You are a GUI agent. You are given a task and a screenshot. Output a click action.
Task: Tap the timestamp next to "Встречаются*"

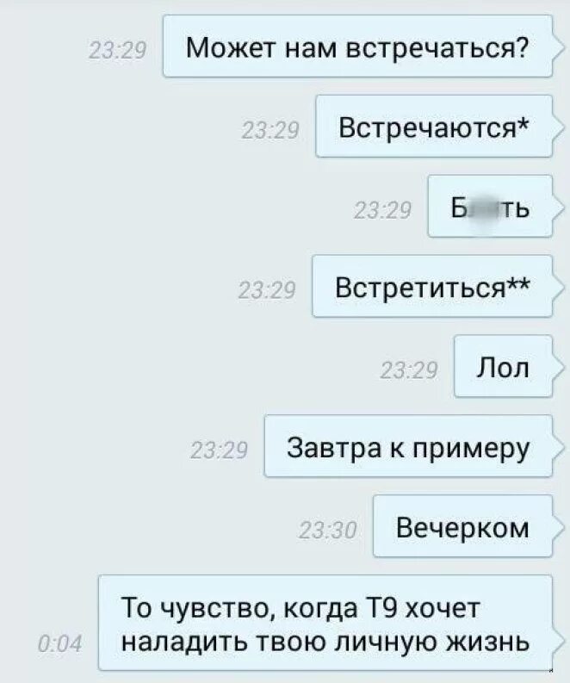click(270, 131)
